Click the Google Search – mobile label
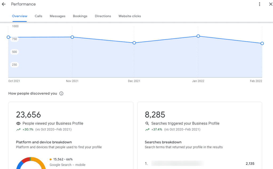Screen dimensions: 273x169 coord(67,165)
